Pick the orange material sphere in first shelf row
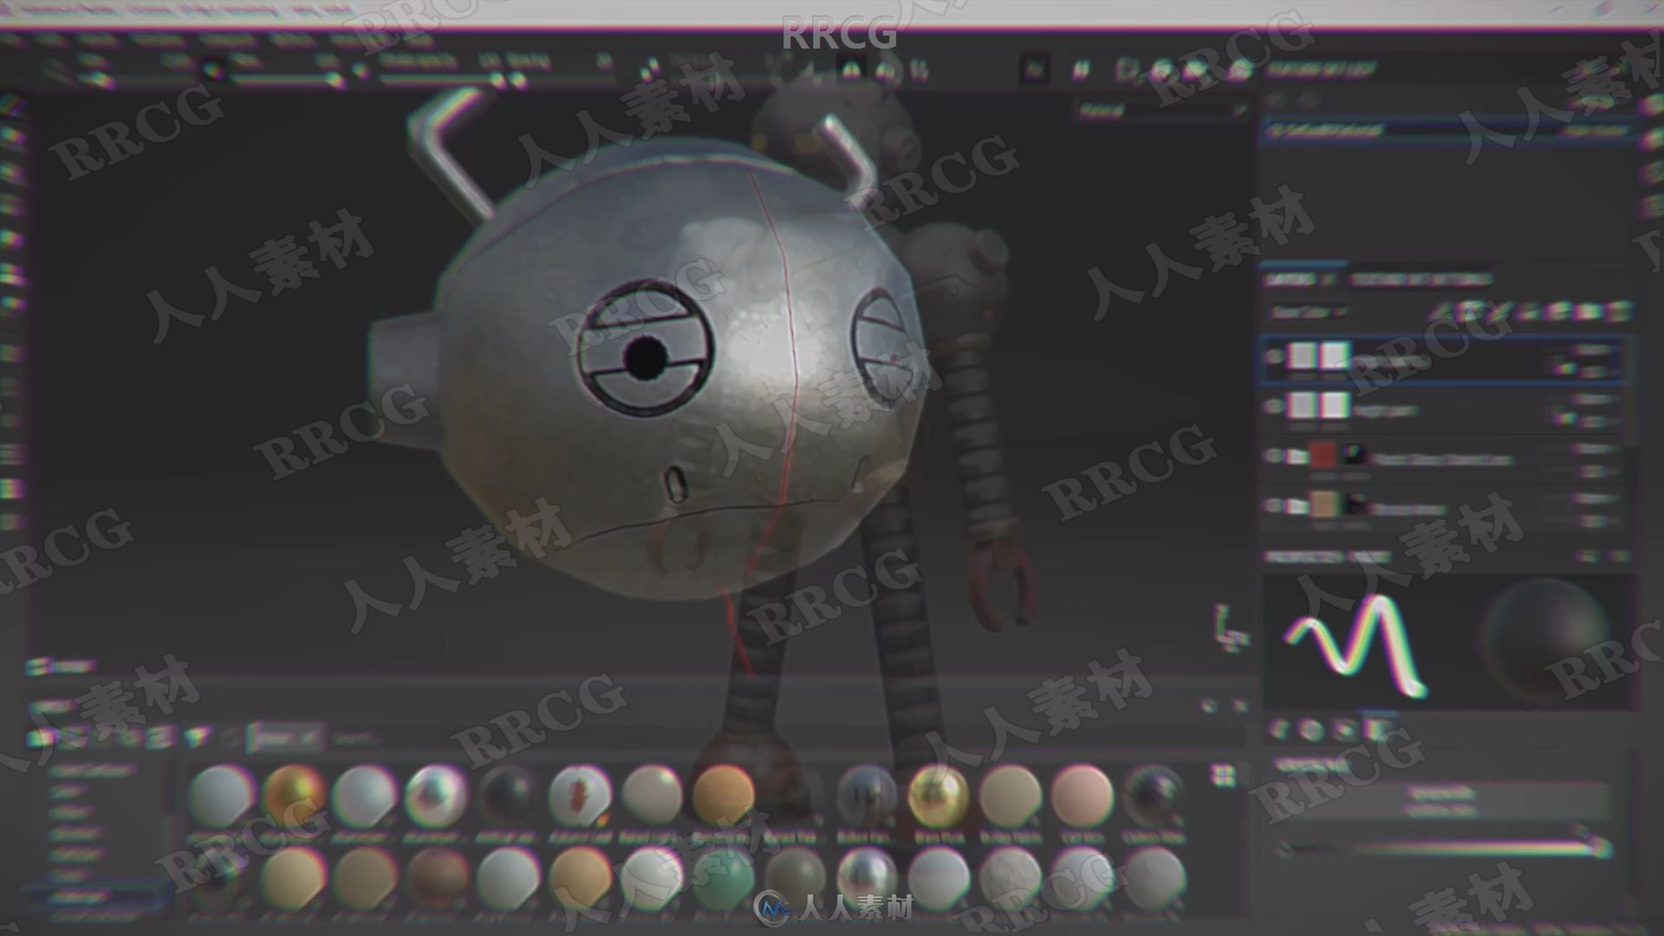This screenshot has height=936, width=1664. coord(724,796)
